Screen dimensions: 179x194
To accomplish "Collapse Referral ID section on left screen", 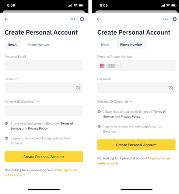I will pyautogui.click(x=38, y=101).
